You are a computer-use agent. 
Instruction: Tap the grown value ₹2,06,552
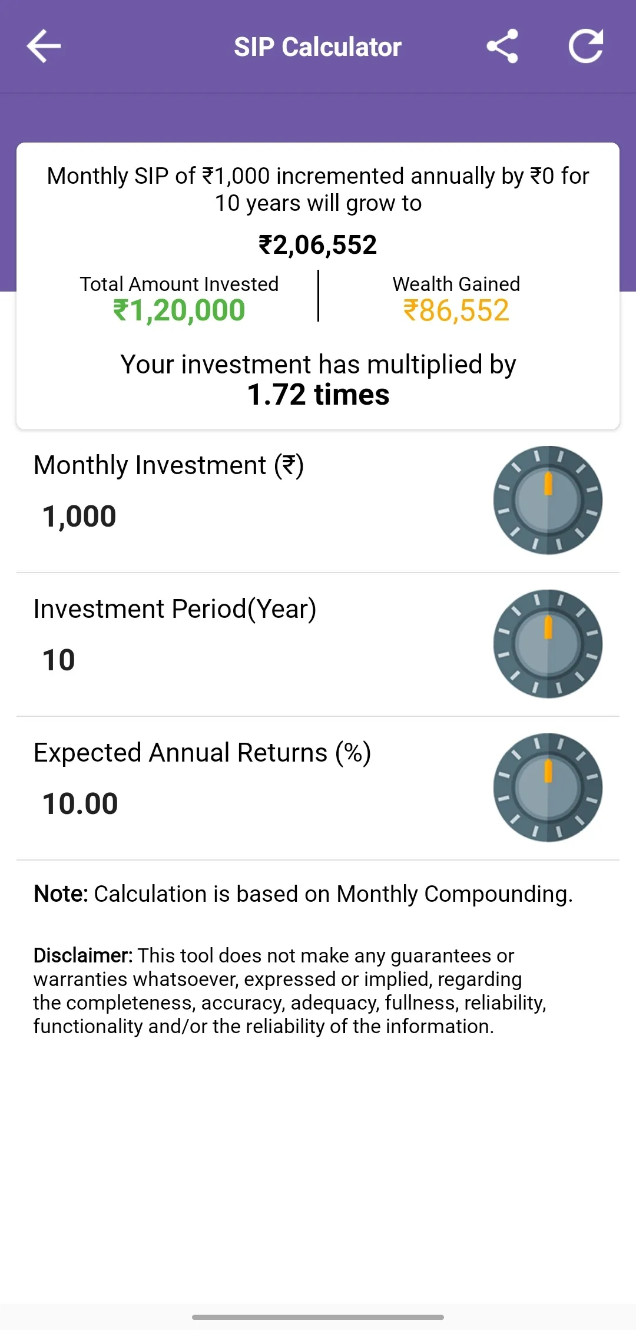(318, 245)
